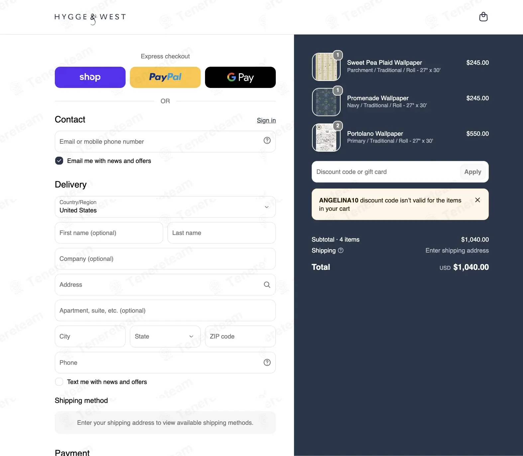Uncheck Email me with news and offers

59,161
